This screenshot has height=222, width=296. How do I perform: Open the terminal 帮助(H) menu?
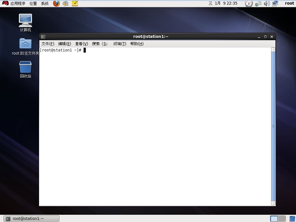coord(137,44)
